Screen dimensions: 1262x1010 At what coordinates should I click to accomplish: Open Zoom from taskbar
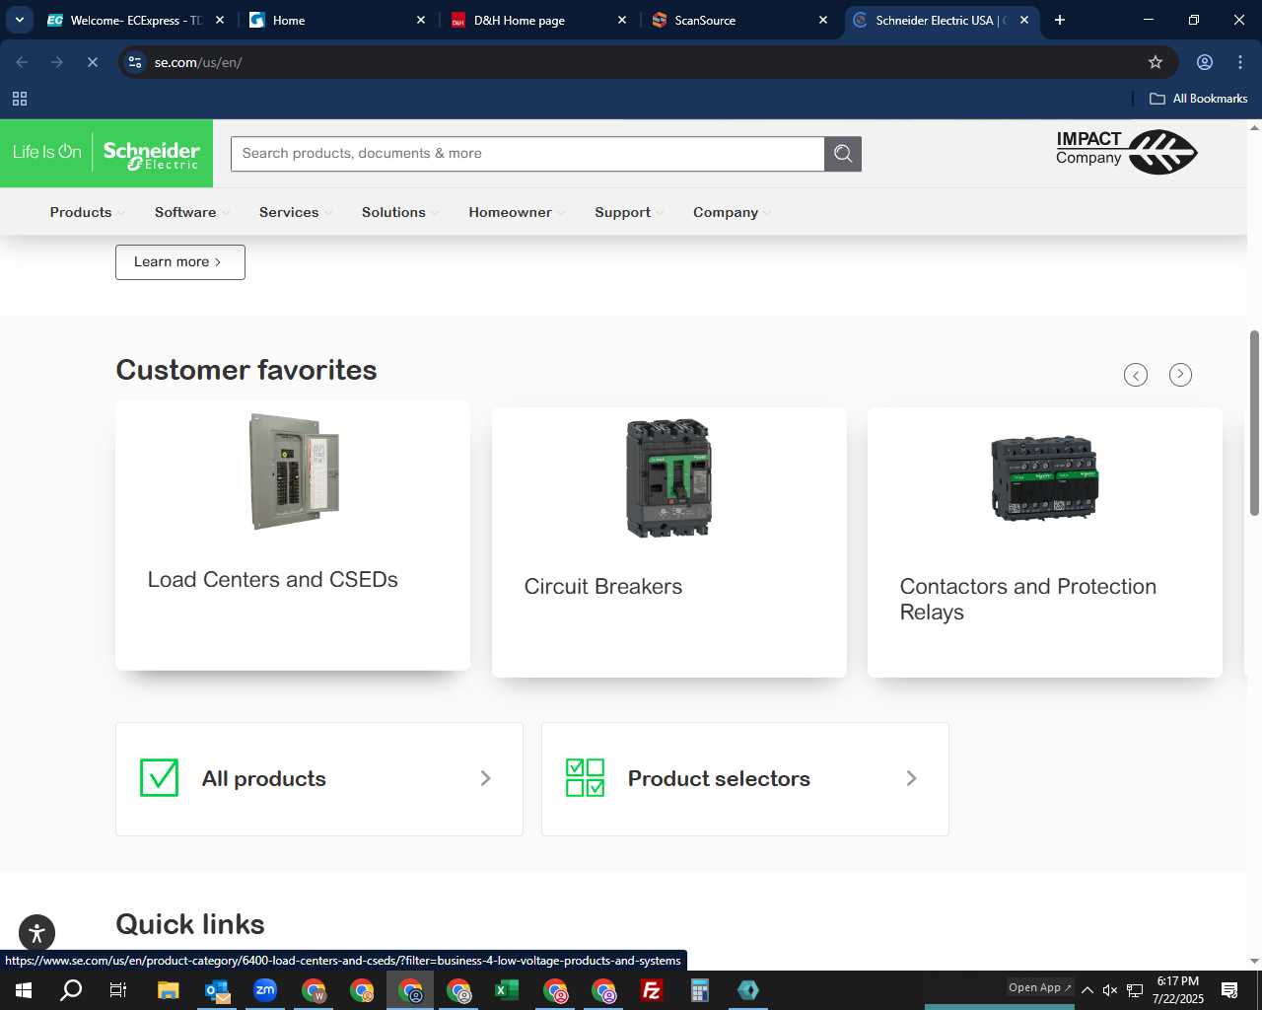pyautogui.click(x=265, y=990)
